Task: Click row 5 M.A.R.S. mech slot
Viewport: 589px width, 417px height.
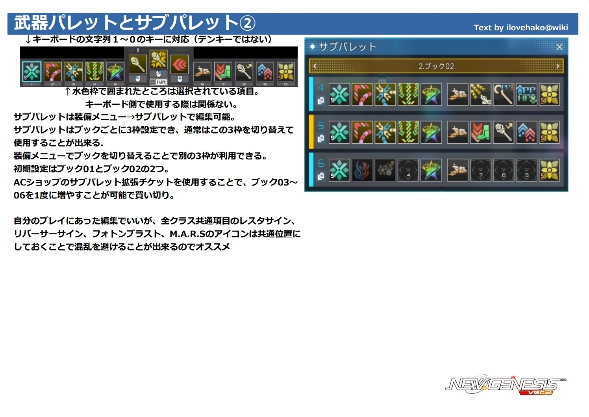Action: [x=457, y=132]
